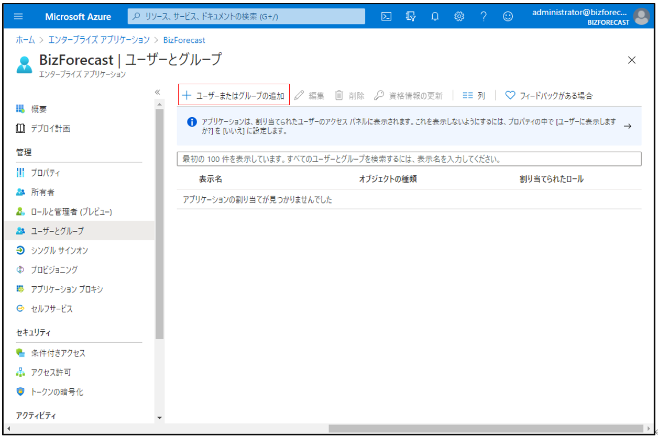Open the notifications bell

point(435,16)
